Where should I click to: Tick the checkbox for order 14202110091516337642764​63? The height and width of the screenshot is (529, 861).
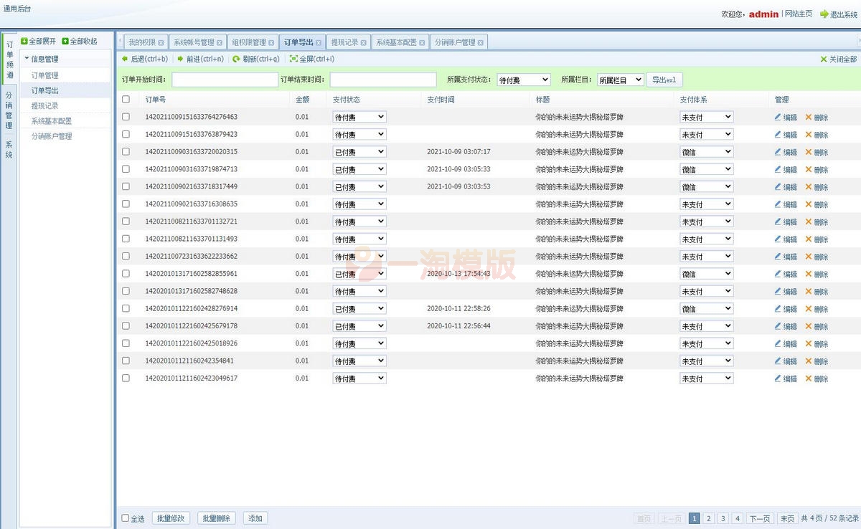[x=126, y=117]
